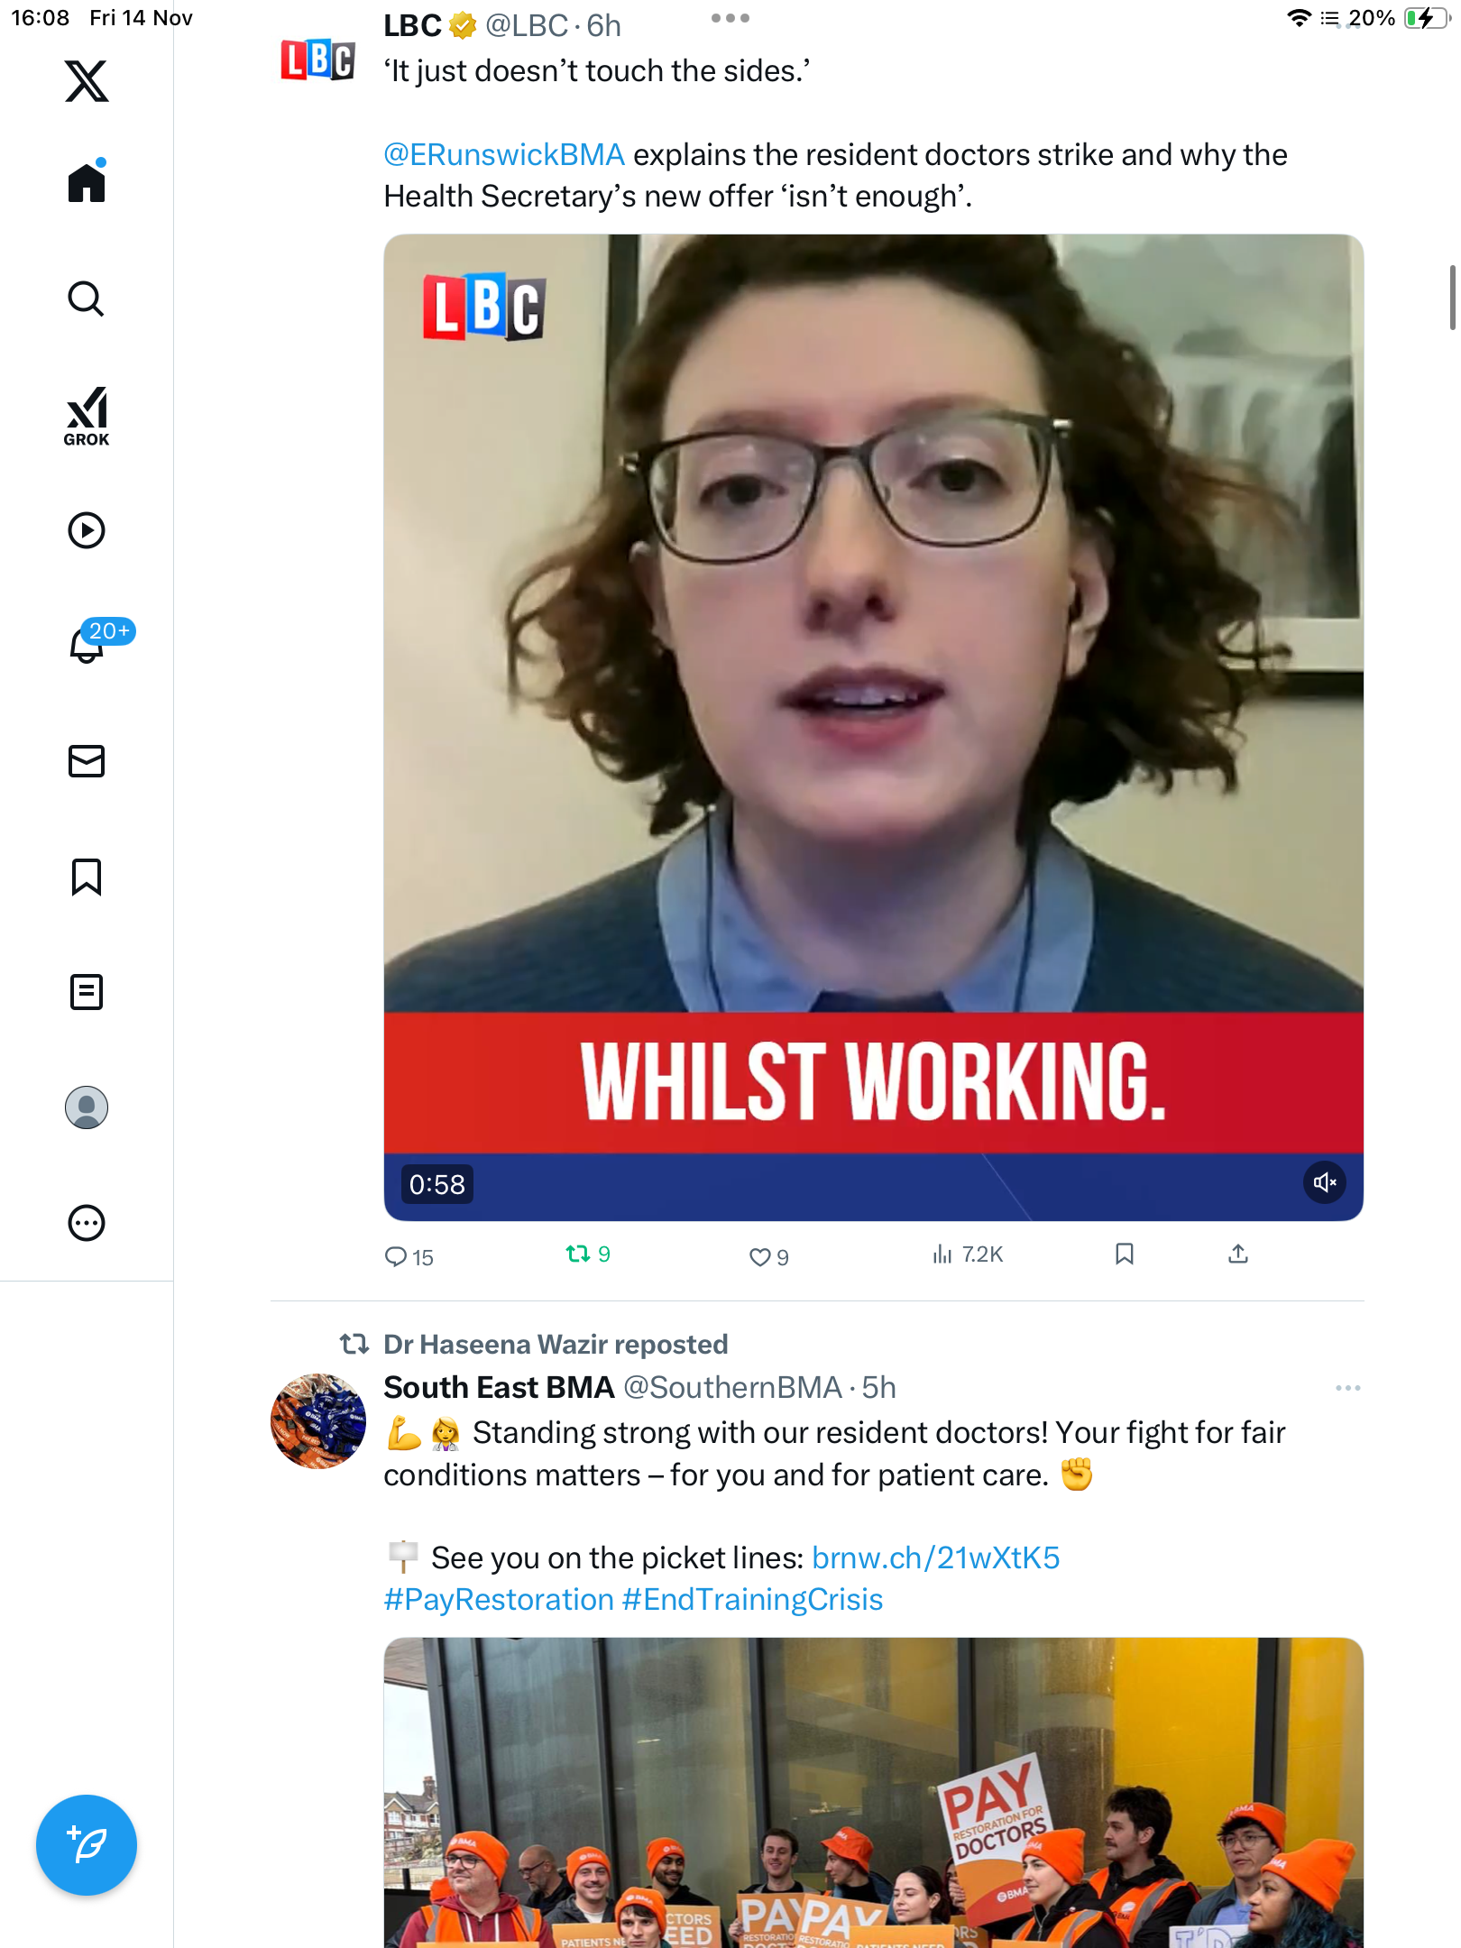Open the Notifications bell
The width and height of the screenshot is (1461, 1948).
pyautogui.click(x=88, y=644)
